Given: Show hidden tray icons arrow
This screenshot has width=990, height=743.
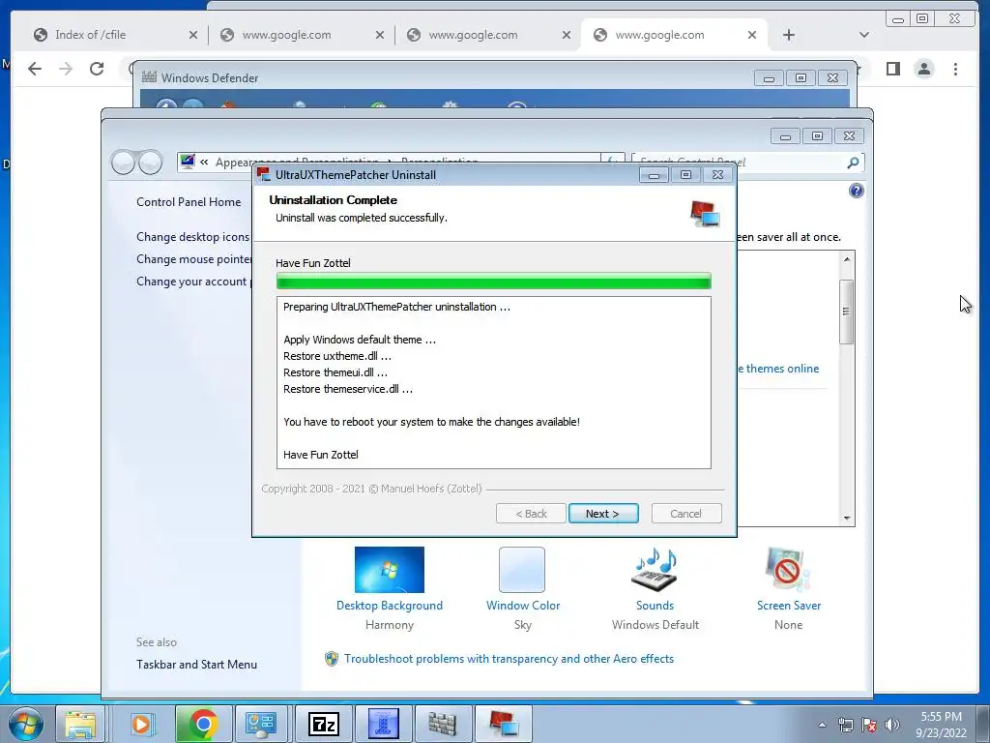Looking at the screenshot, I should point(822,725).
